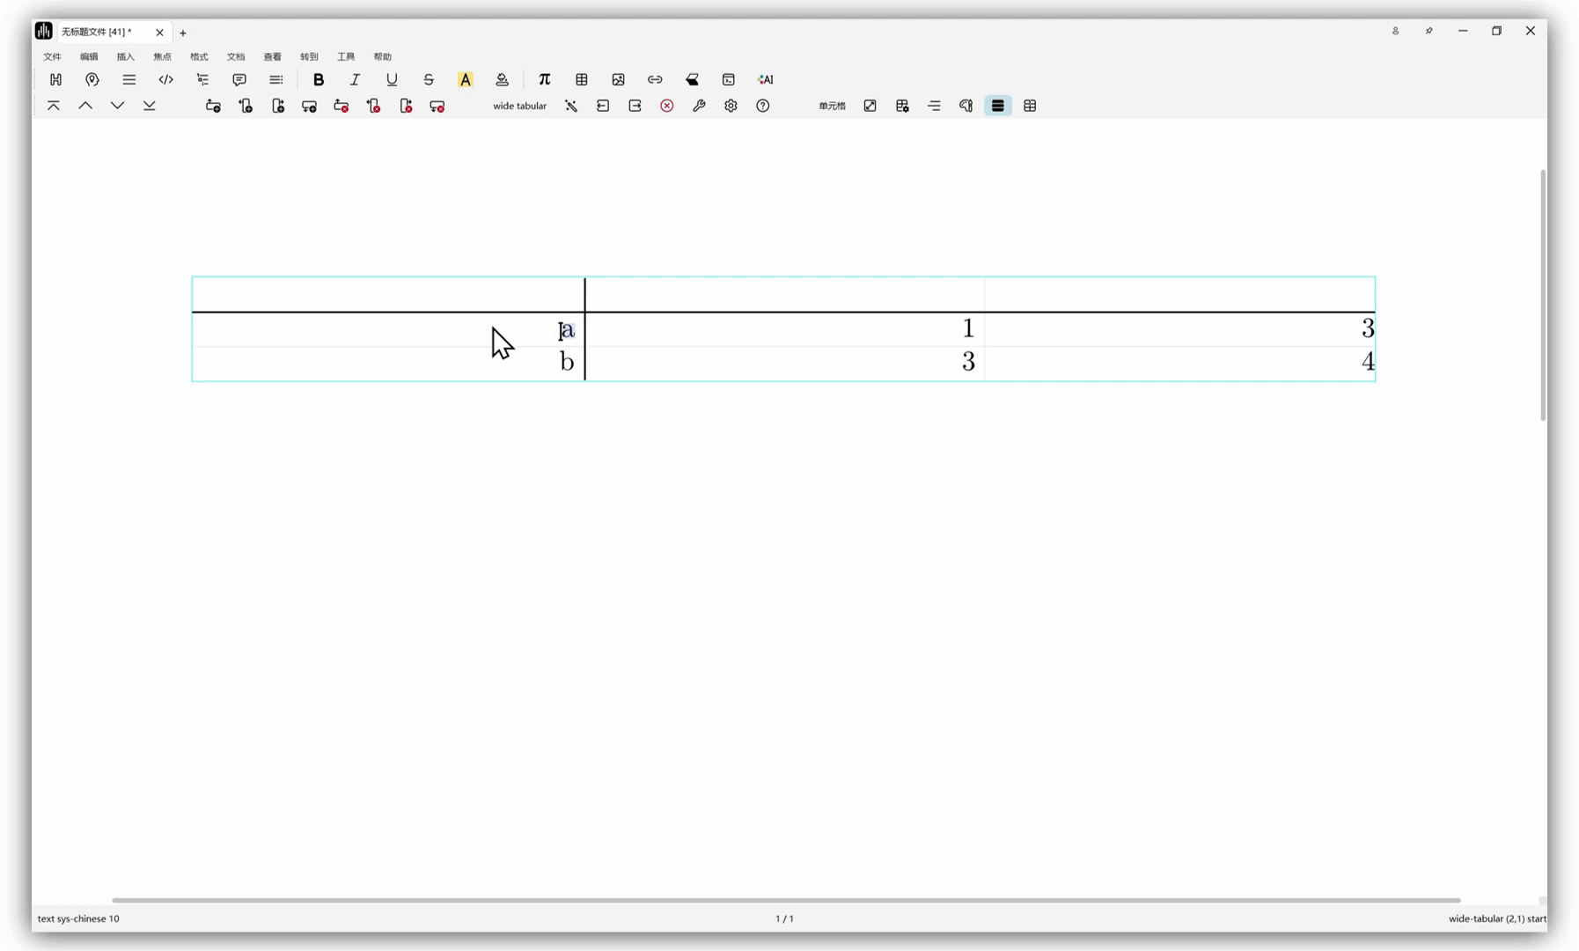The image size is (1579, 951).
Task: Click the insert image icon
Action: point(619,79)
